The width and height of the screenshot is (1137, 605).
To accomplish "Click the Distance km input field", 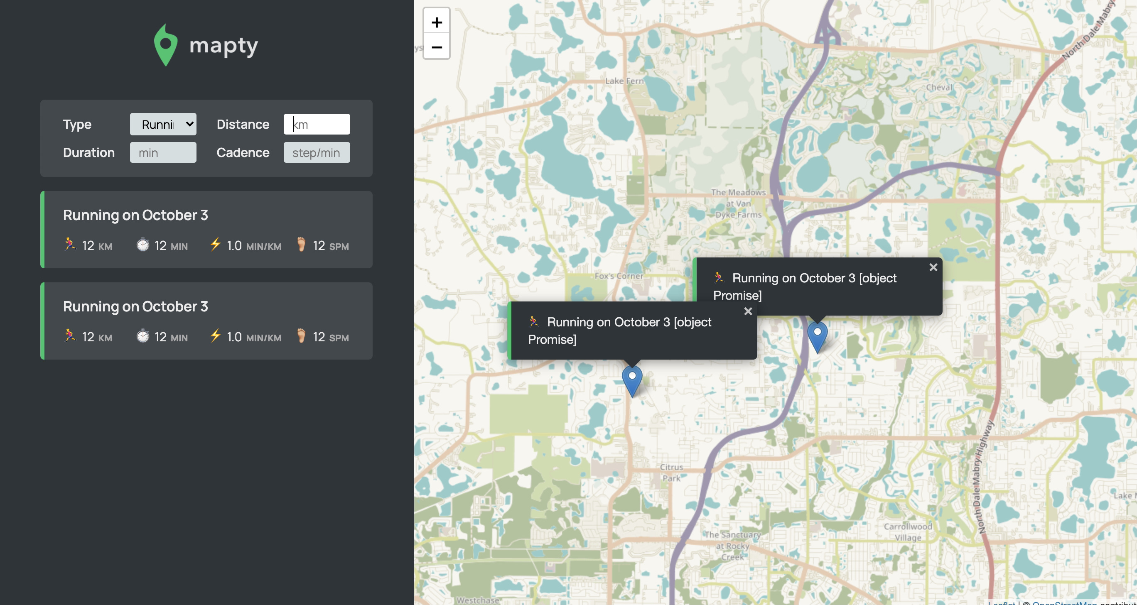I will click(317, 125).
